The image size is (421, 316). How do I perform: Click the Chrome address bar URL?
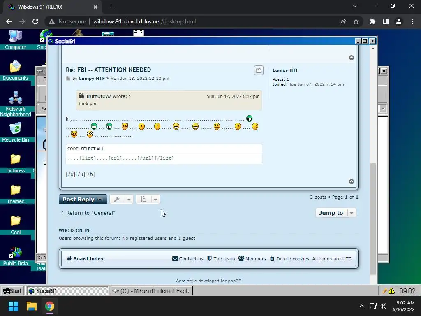click(x=145, y=21)
